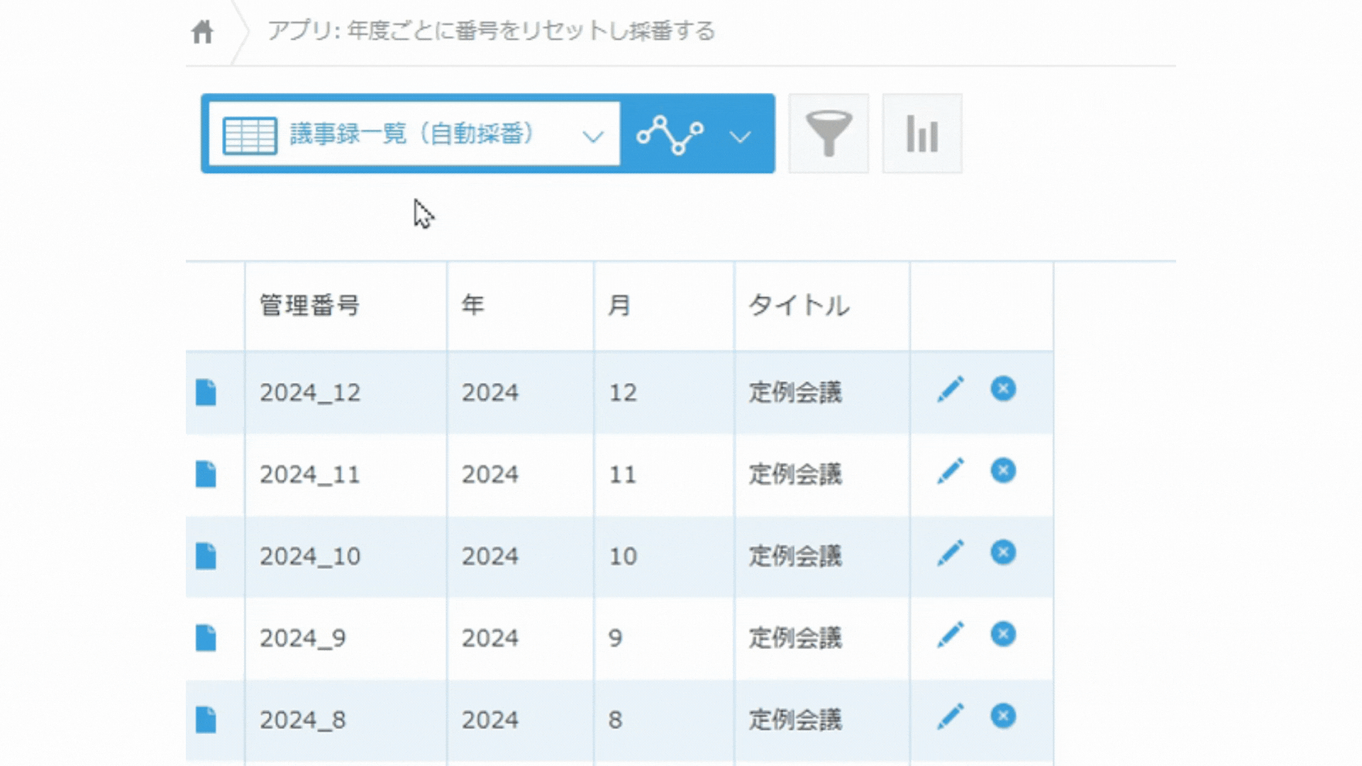The image size is (1362, 766).
Task: Edit the 2024_11 record with pencil
Action: (951, 471)
